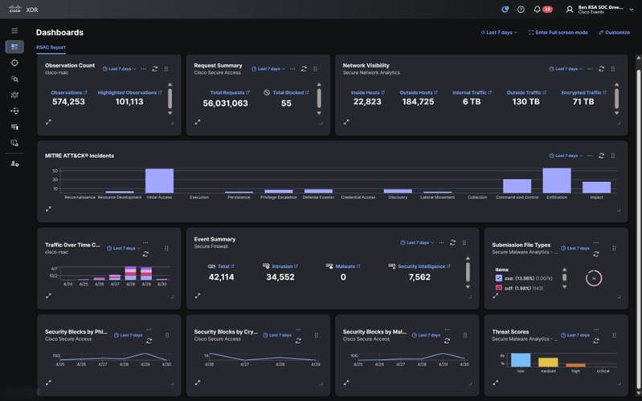The height and width of the screenshot is (401, 642).
Task: Click the scrollbar in Event Summary tile
Action: [468, 272]
